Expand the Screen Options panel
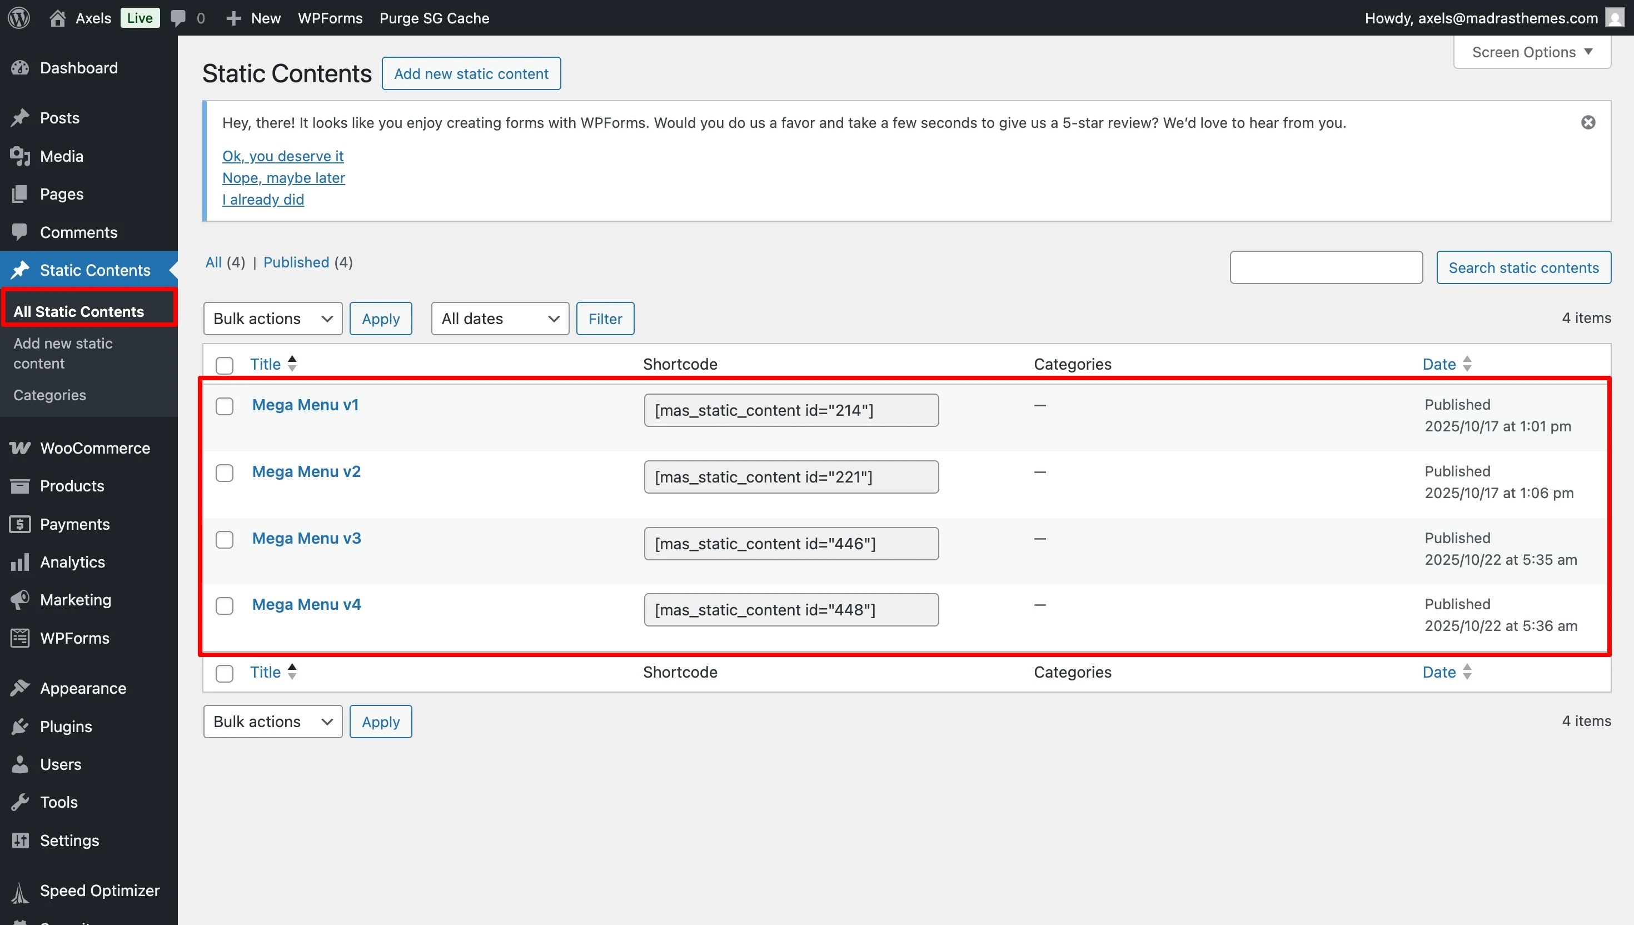This screenshot has height=925, width=1634. click(x=1531, y=52)
